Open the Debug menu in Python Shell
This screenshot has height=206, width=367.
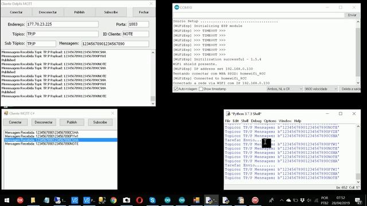pos(256,121)
